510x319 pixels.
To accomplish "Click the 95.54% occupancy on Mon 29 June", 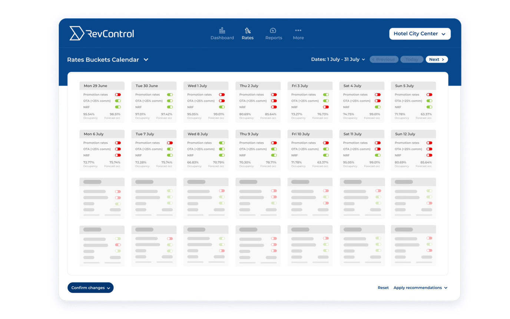I will click(89, 114).
